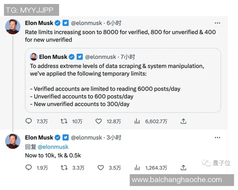Open the quoted tweet about temporary limits
Screen dimensions: 238x190
click(125, 84)
